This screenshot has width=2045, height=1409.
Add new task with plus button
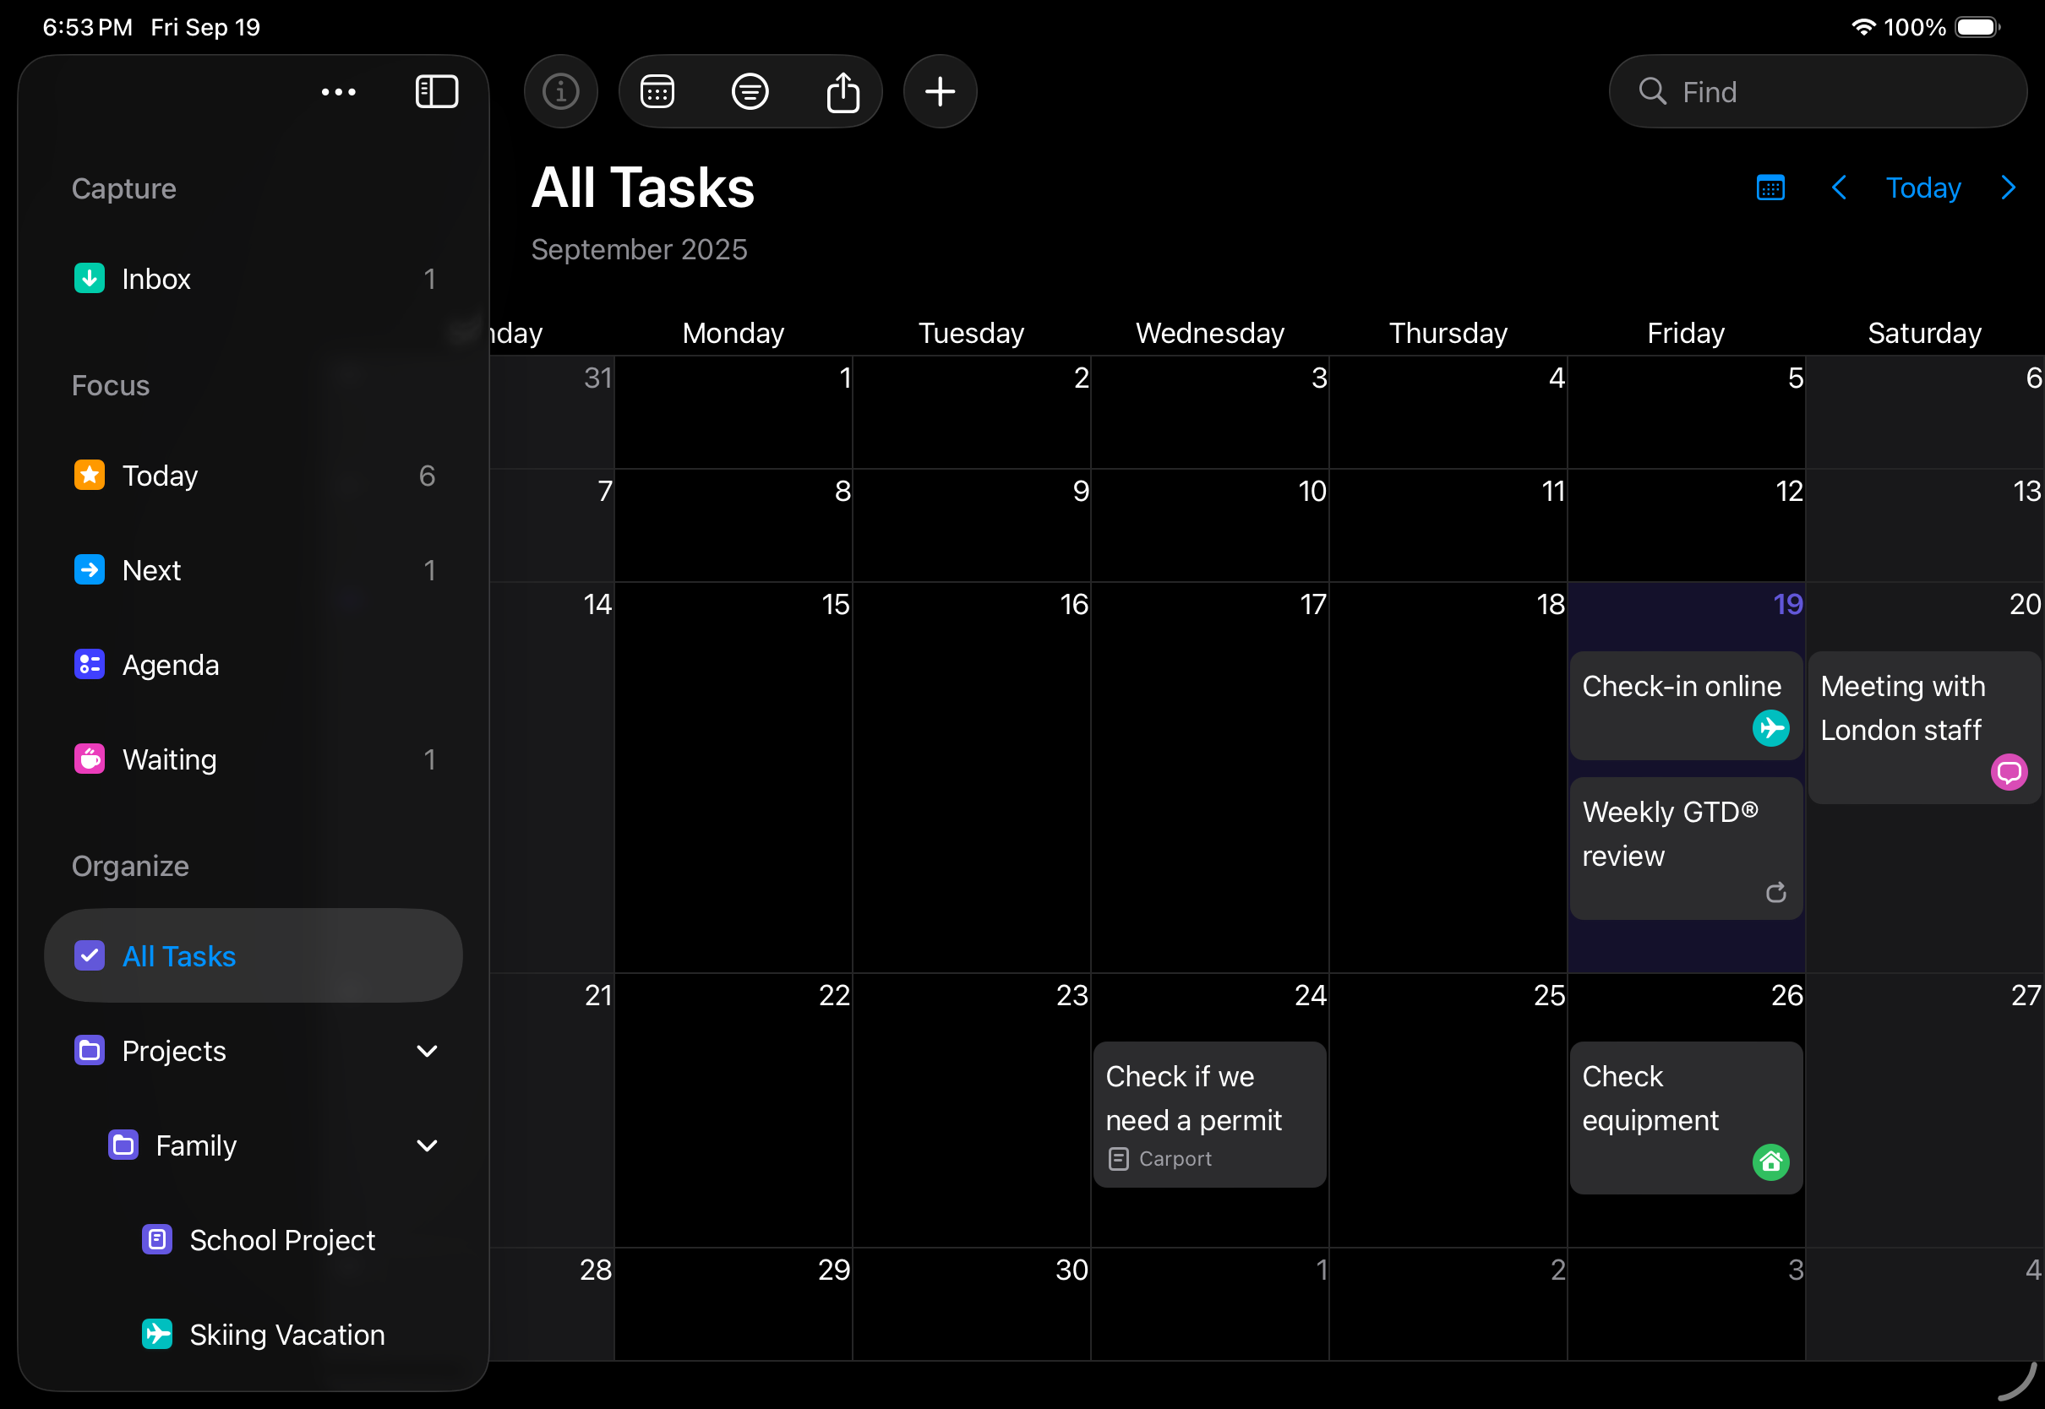point(940,92)
